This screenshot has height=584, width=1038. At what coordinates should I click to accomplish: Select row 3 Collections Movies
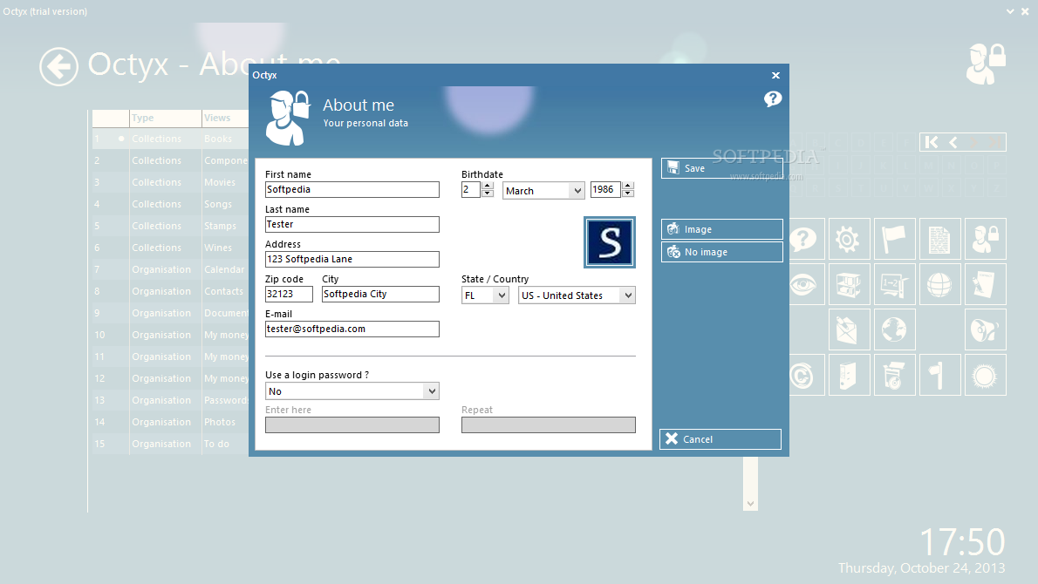[170, 182]
